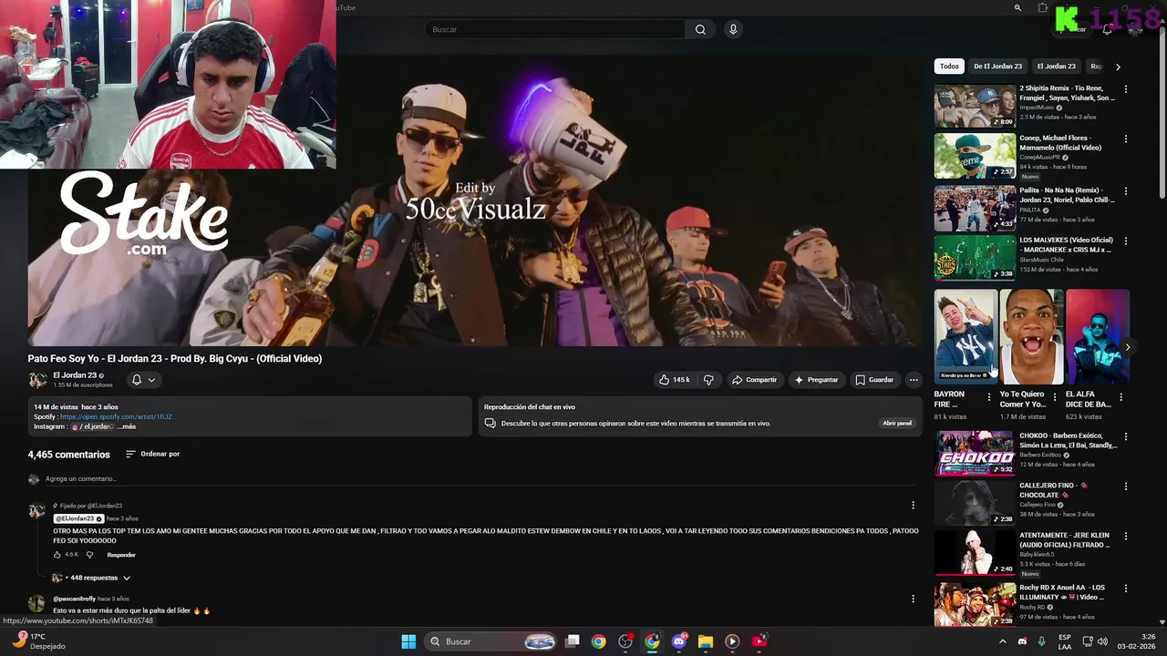The width and height of the screenshot is (1167, 656).
Task: Expand description with ...más
Action: pyautogui.click(x=126, y=426)
